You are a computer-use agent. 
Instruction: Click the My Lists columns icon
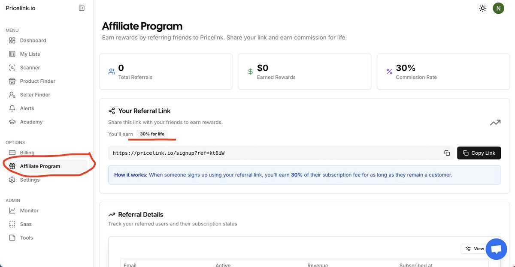pyautogui.click(x=12, y=54)
